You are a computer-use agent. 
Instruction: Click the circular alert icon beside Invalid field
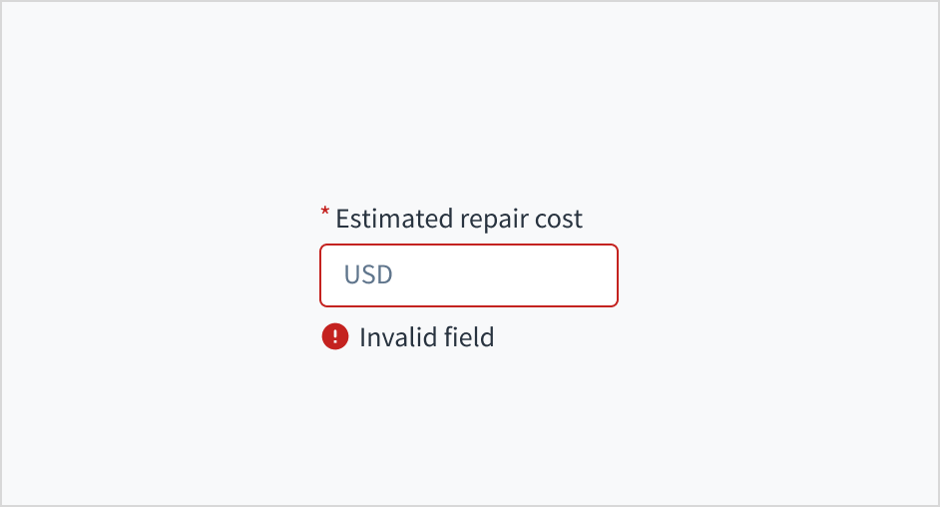334,337
